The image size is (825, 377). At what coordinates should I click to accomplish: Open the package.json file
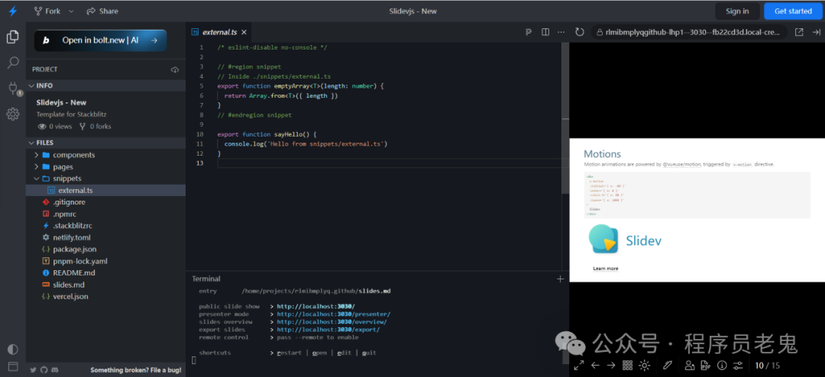(x=105, y=250)
